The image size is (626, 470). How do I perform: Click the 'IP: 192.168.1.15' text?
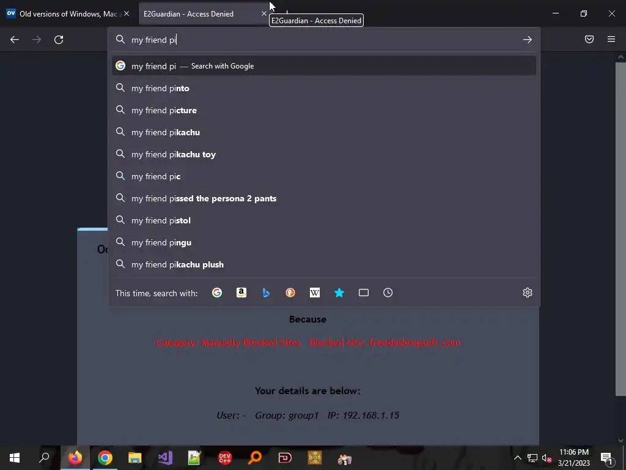click(363, 416)
